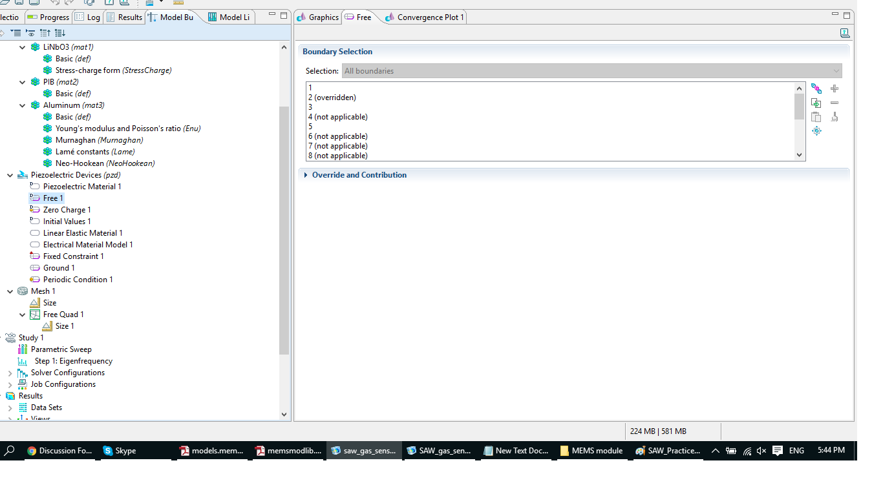Collapse the Piezoelectric Devices node

click(10, 175)
